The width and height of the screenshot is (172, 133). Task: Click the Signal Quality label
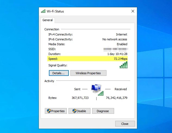[58, 65]
